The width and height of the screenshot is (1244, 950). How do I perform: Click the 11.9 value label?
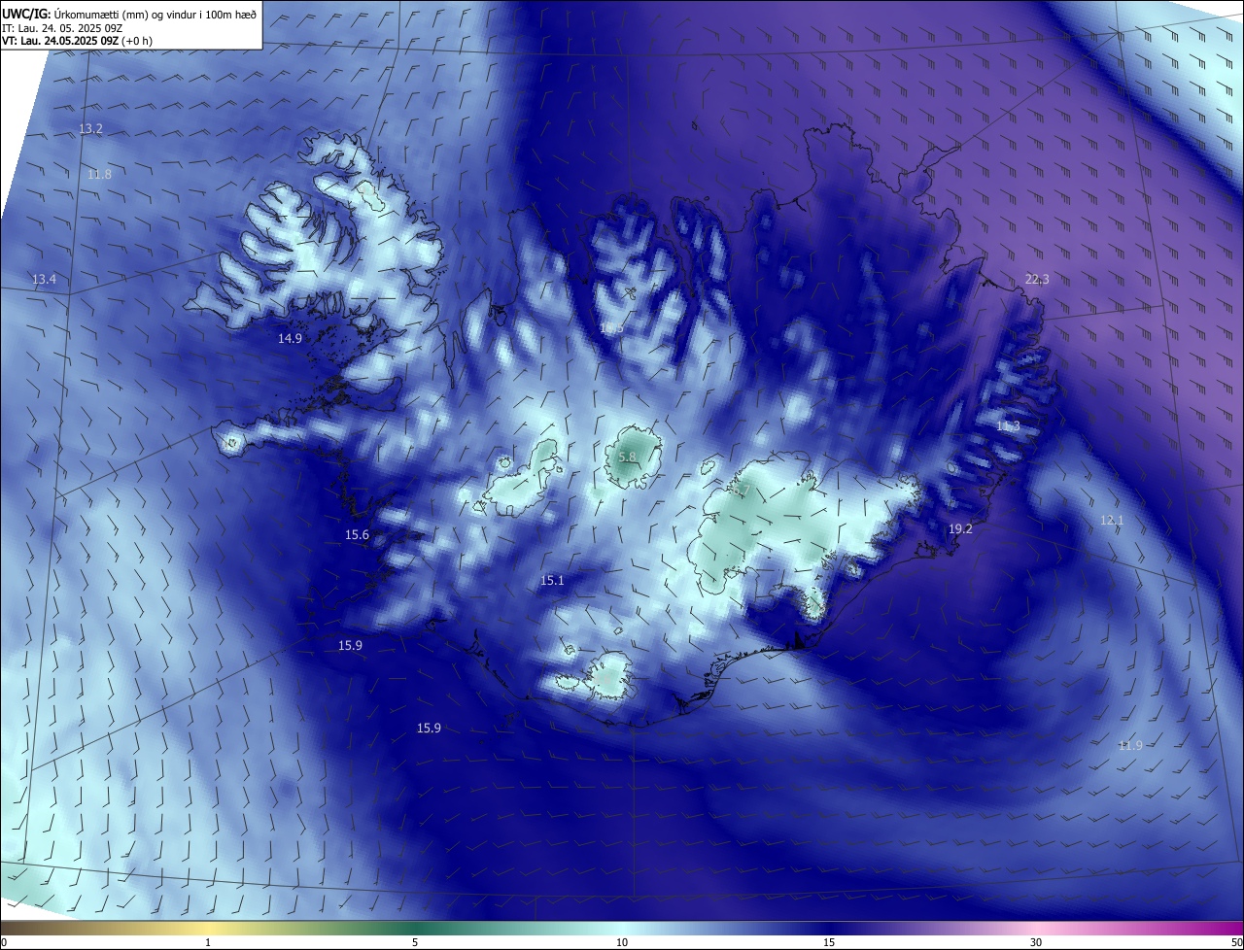click(1130, 746)
